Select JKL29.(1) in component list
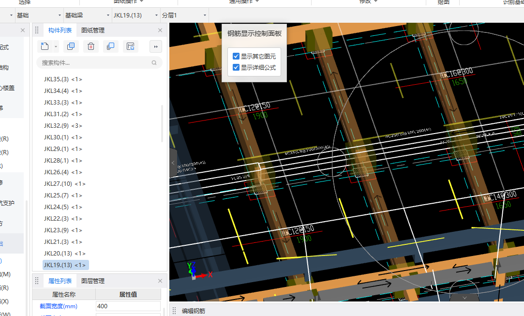524x316 pixels. (x=63, y=149)
